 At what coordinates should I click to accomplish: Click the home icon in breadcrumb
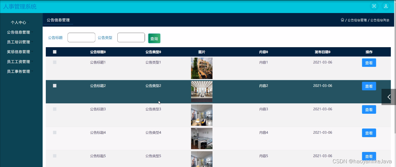(342, 20)
